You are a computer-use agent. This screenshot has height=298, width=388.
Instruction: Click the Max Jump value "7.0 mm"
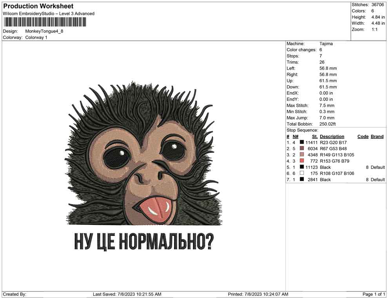coord(327,118)
